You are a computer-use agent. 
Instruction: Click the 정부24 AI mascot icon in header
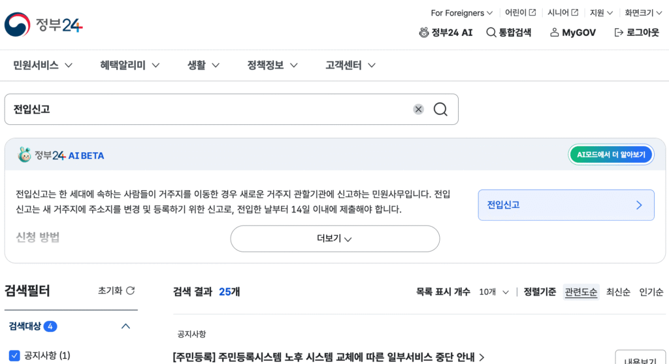pos(423,33)
